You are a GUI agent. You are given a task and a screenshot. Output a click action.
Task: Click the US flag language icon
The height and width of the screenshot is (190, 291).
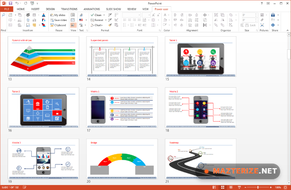[x=81, y=20]
